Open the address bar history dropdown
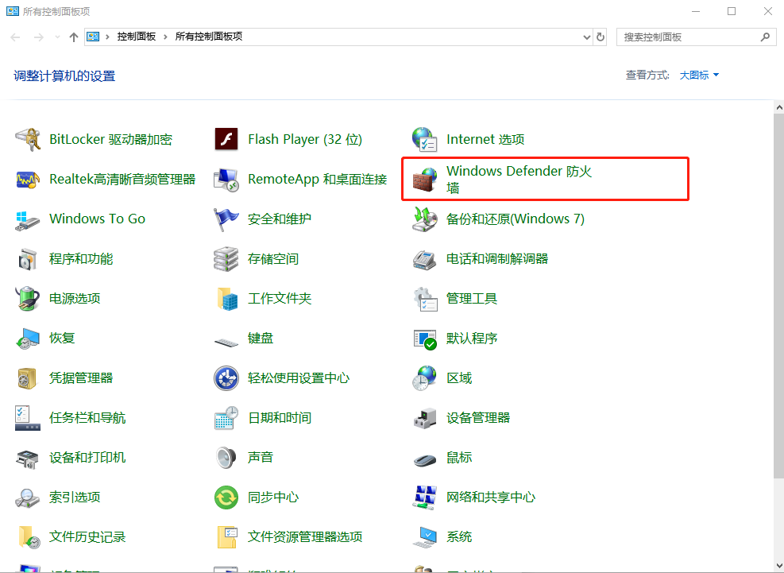The height and width of the screenshot is (573, 784). [x=586, y=37]
